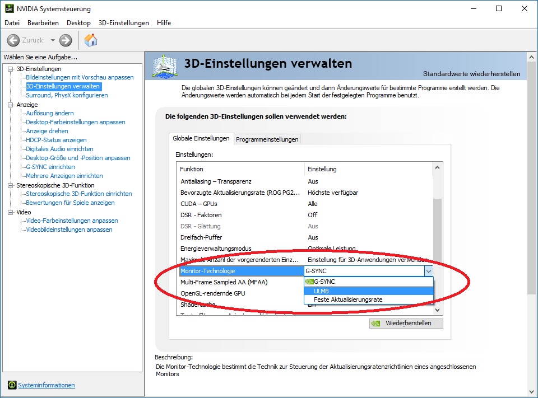
Task: Select CUDA – GPUs row
Action: click(x=305, y=204)
